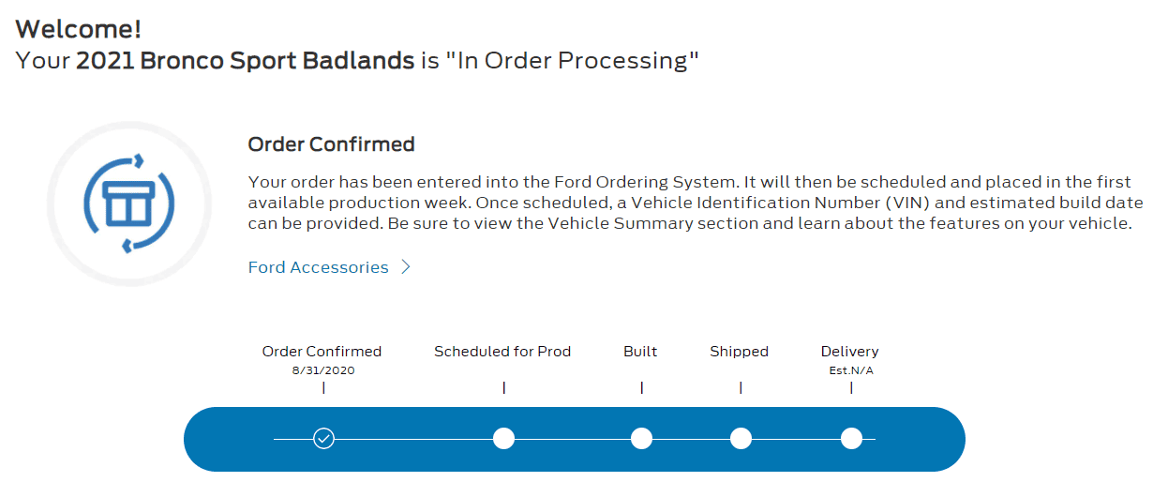This screenshot has height=482, width=1153.
Task: Open the Ford Accessories link
Action: click(318, 267)
